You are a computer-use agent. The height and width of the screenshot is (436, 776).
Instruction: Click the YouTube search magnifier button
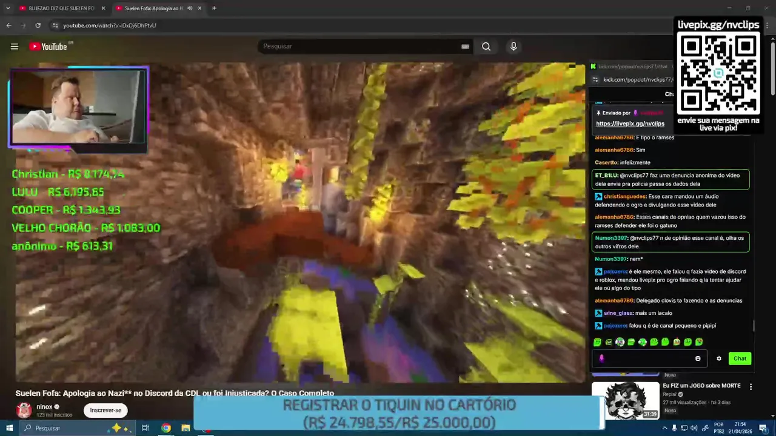(x=486, y=47)
